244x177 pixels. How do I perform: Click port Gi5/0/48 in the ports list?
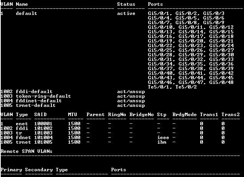coord(221,82)
